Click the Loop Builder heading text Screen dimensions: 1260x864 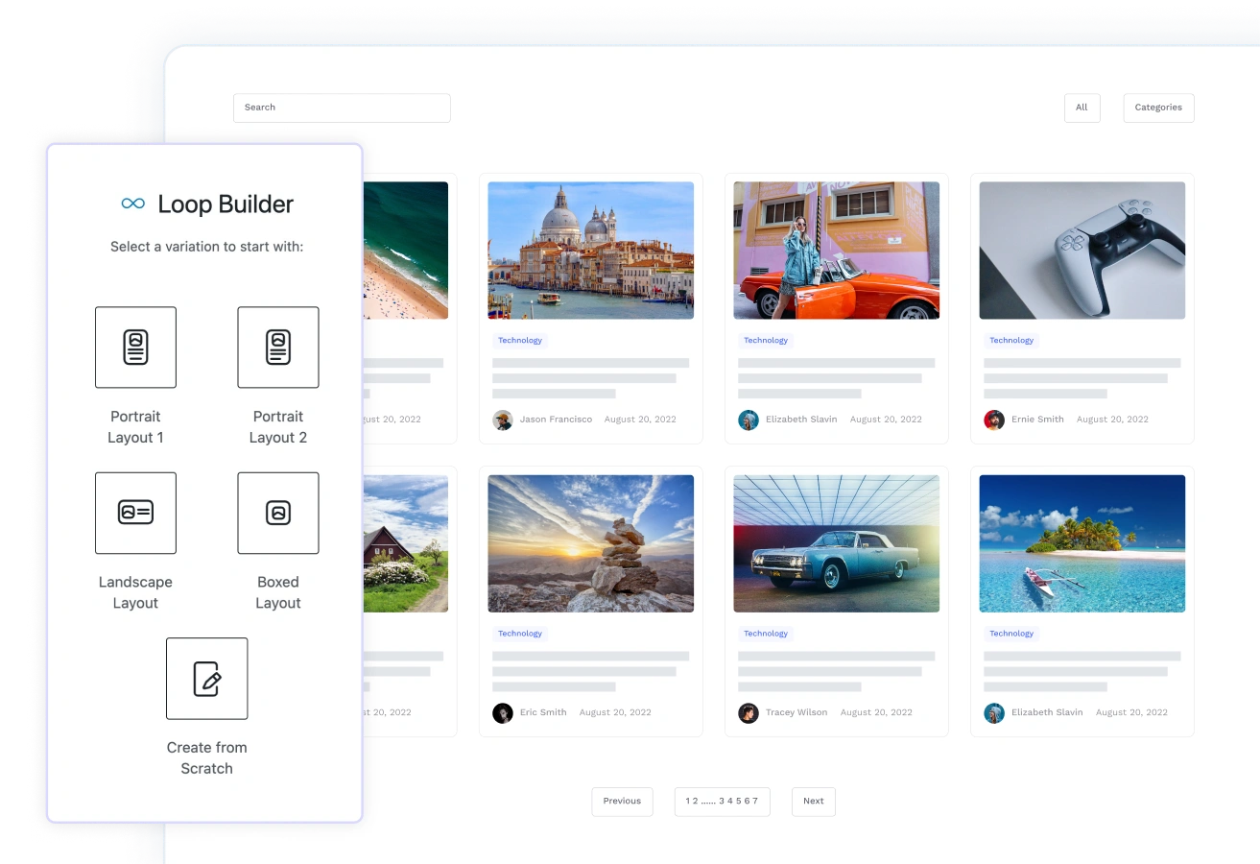[226, 204]
